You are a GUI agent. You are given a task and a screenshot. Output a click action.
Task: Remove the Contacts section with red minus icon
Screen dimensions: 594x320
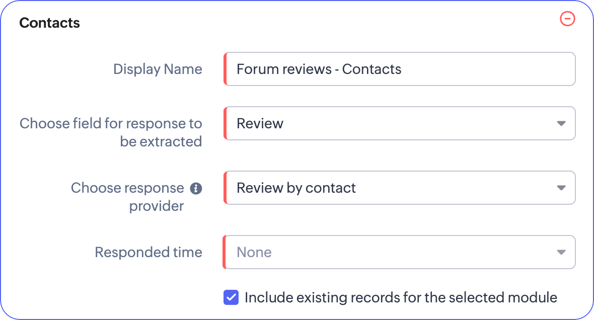pos(567,19)
